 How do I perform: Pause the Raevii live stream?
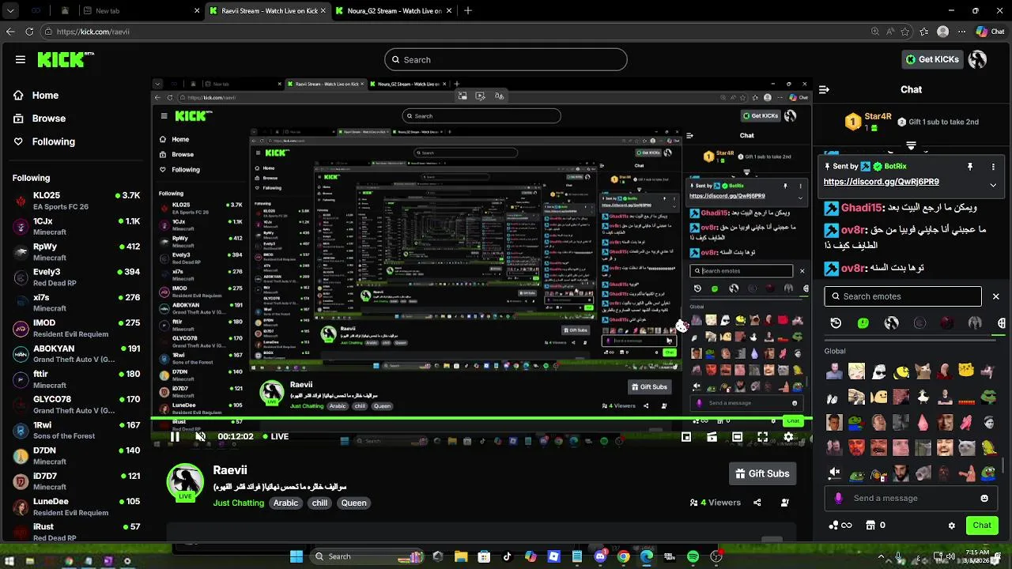[175, 436]
